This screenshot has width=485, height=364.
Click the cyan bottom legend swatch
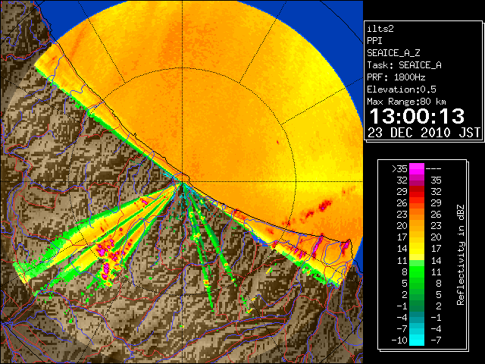click(x=417, y=340)
